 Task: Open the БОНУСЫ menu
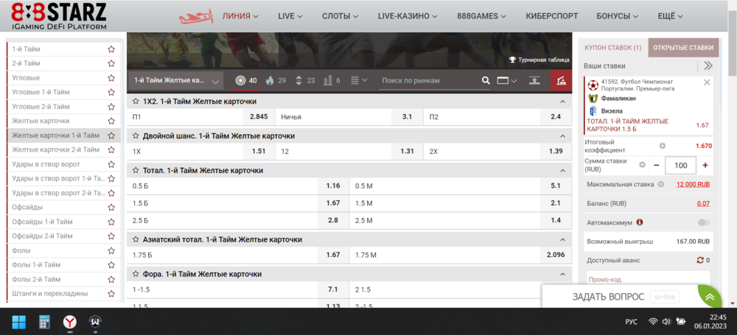[617, 16]
